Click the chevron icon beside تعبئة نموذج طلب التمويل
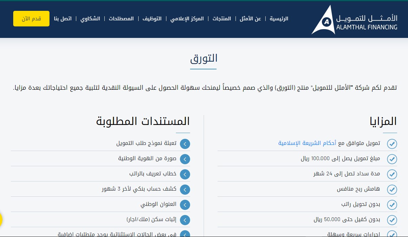 pos(185,144)
